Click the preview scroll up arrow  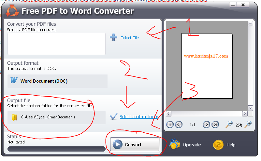250,24
